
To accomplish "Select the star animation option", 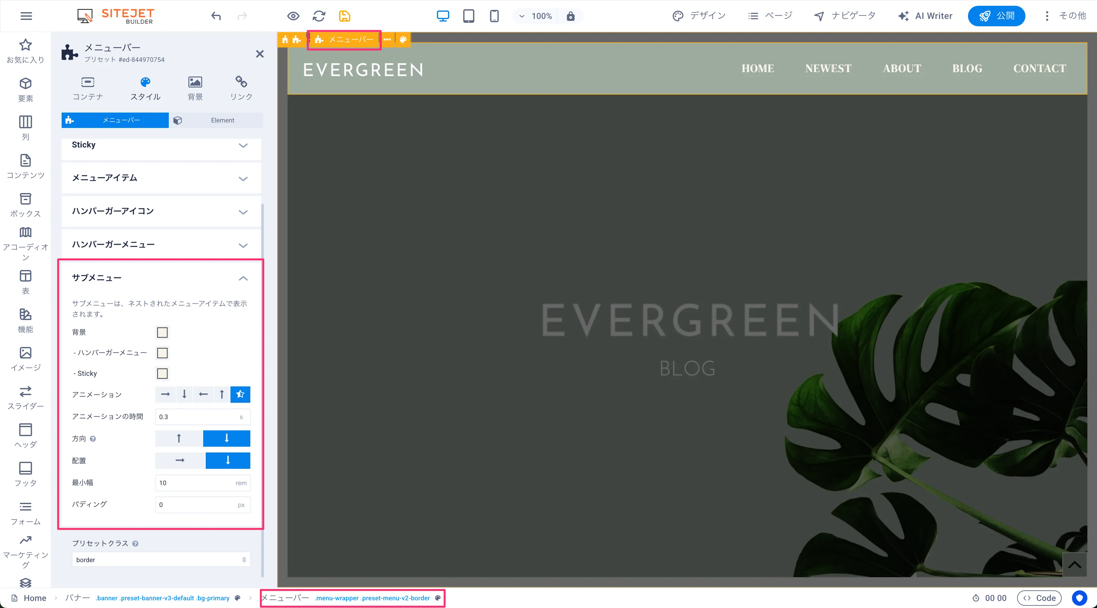I will [240, 394].
